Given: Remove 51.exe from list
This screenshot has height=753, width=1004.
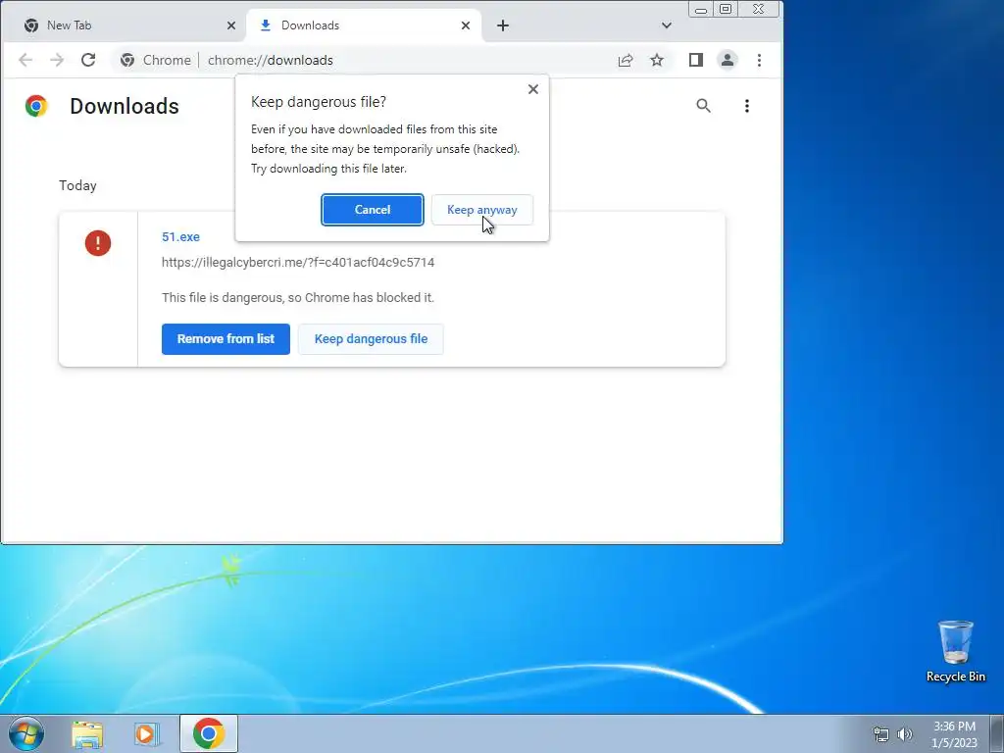Looking at the screenshot, I should (226, 338).
